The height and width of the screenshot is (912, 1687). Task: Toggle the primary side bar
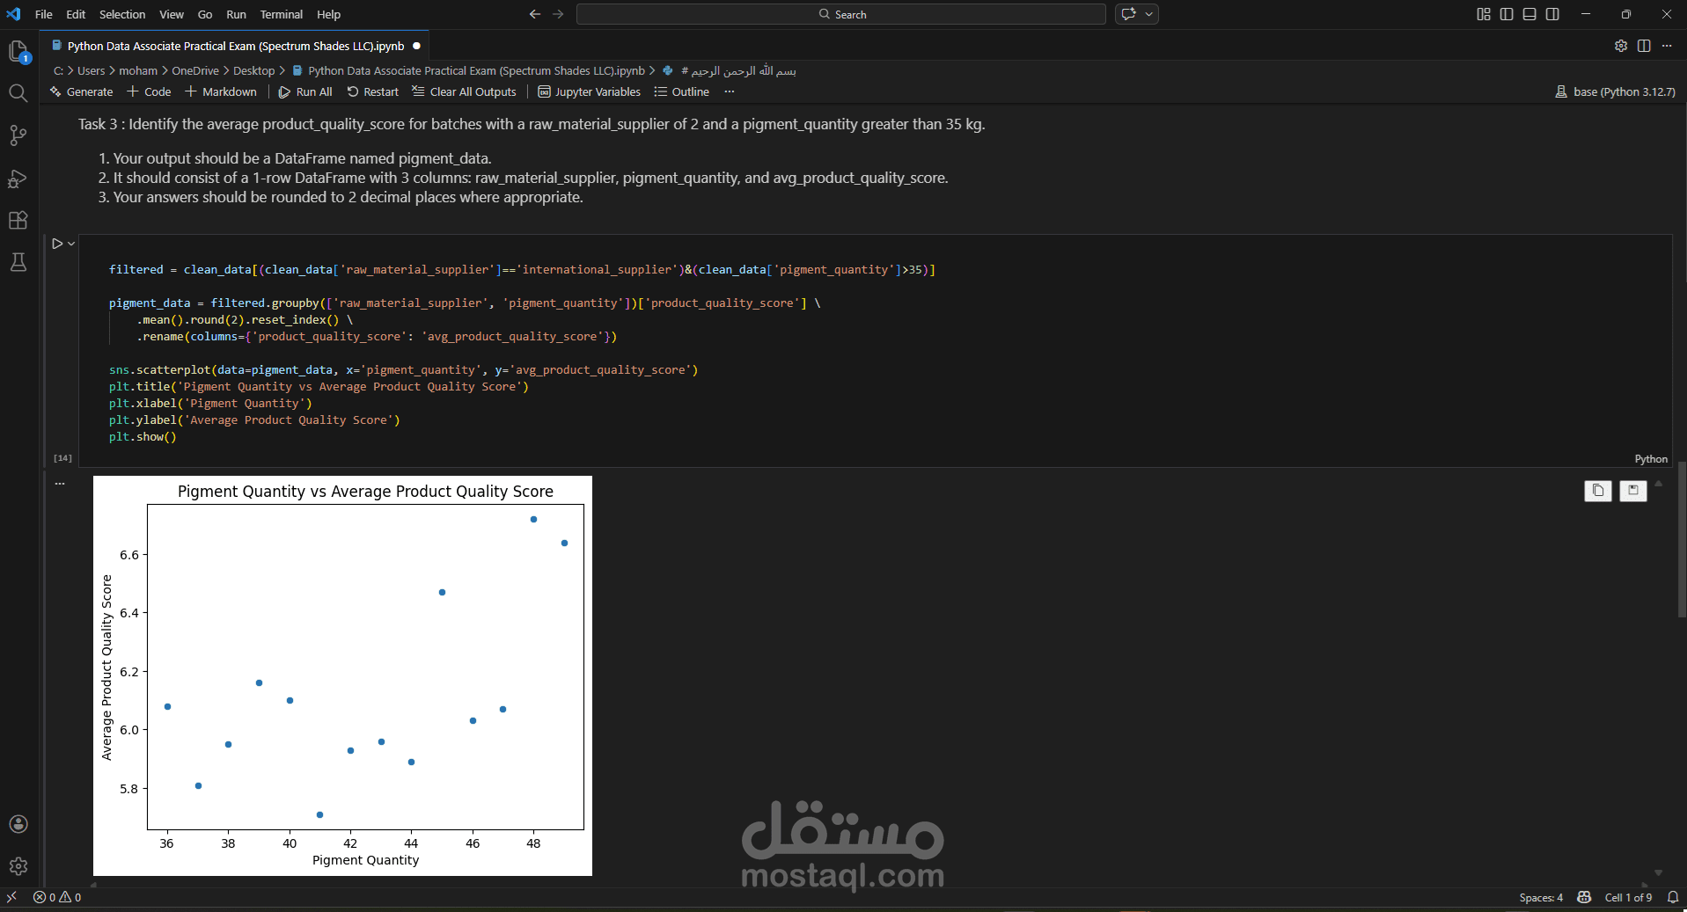tap(1506, 14)
